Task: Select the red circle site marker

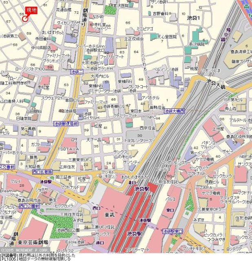Action: click(25, 18)
